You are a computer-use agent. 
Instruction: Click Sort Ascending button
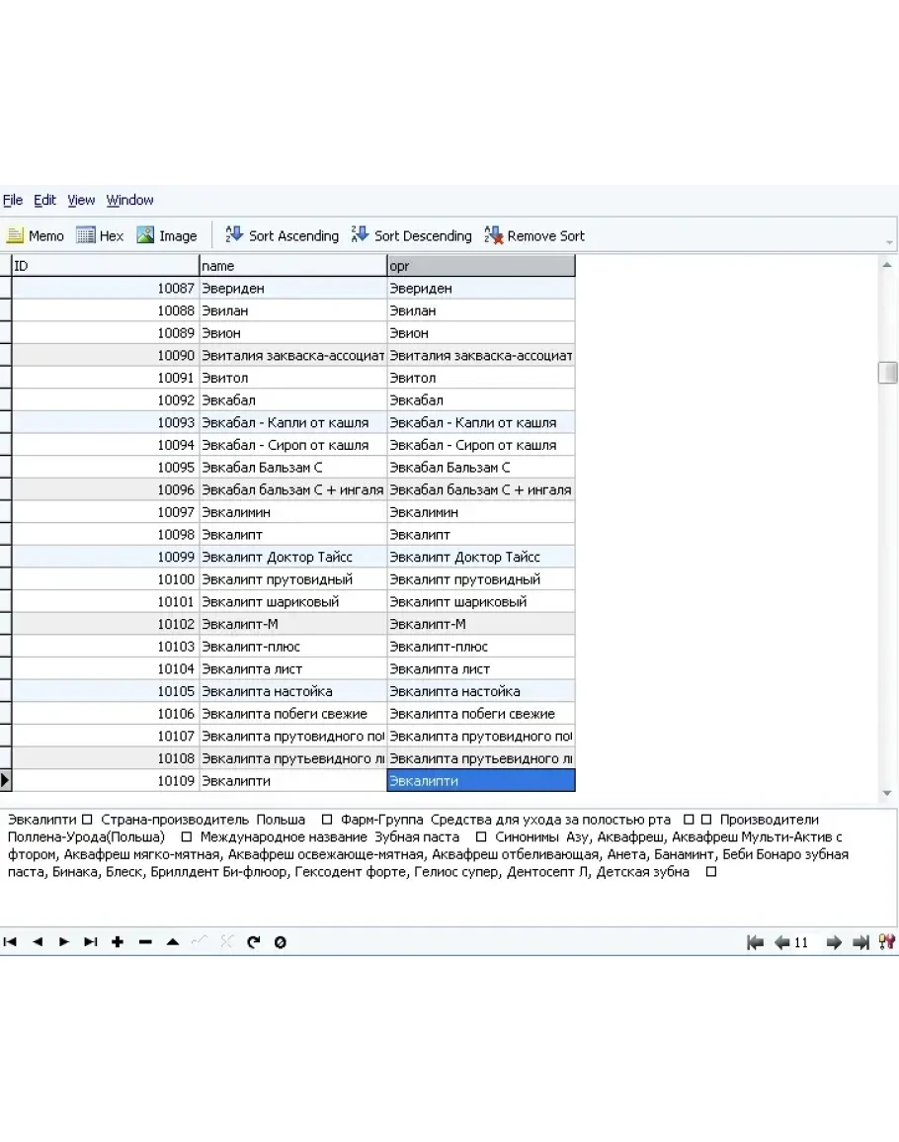(x=282, y=236)
